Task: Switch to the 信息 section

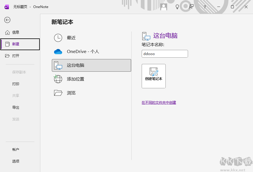Action: [x=16, y=32]
